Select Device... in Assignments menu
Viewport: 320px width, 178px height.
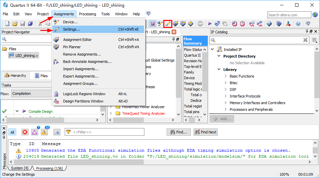pos(98,22)
